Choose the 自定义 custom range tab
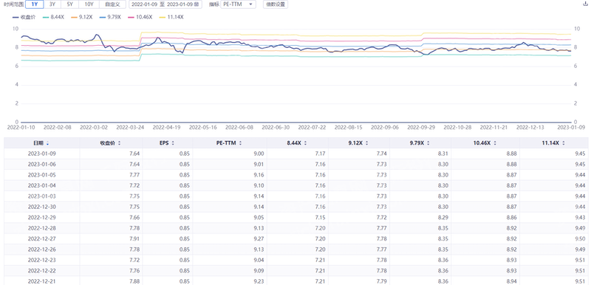 112,4
